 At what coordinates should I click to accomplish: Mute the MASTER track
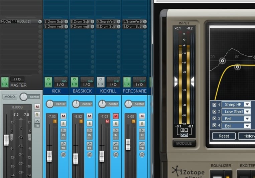pyautogui.click(x=37, y=107)
